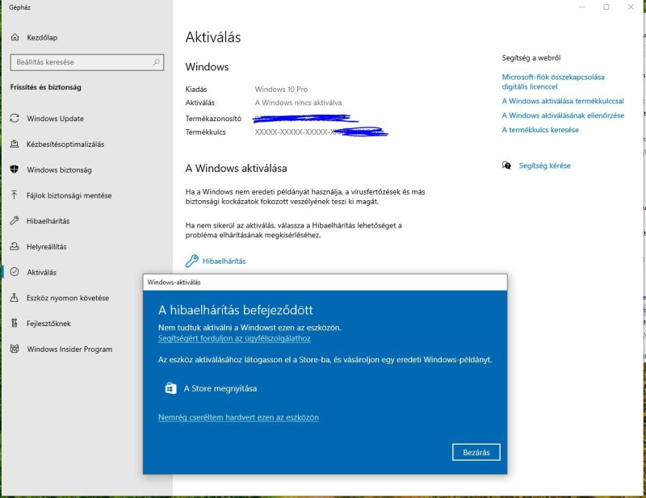Select Aktiválás in the sidebar
This screenshot has height=498, width=646.
[42, 272]
